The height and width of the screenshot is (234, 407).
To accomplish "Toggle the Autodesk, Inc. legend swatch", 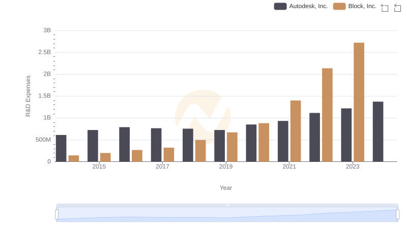I will pyautogui.click(x=280, y=7).
